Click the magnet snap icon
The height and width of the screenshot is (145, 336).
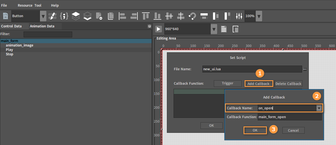pos(192,16)
